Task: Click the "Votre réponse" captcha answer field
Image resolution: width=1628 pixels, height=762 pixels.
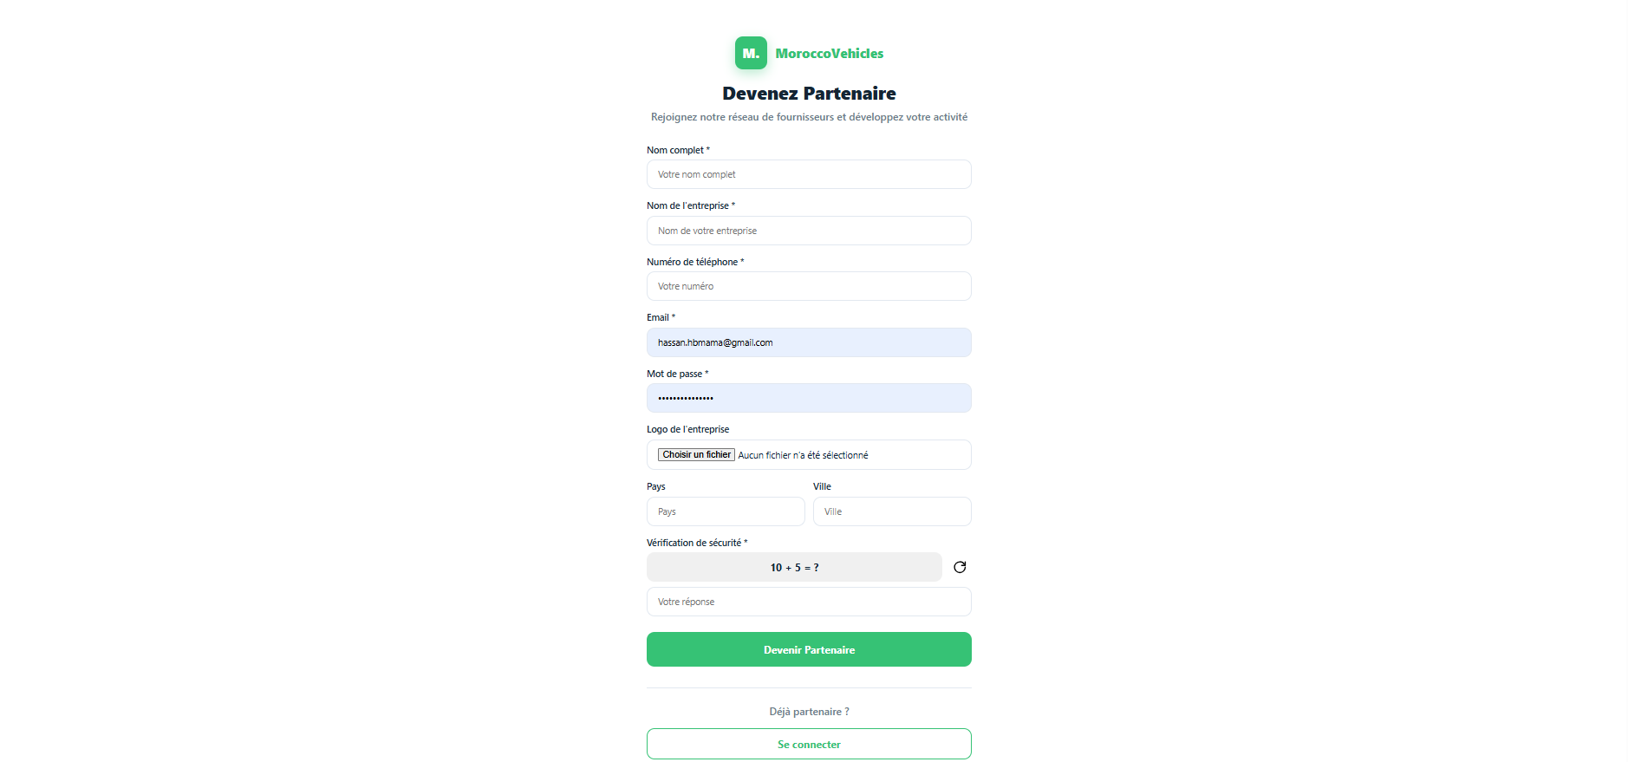Action: [809, 602]
